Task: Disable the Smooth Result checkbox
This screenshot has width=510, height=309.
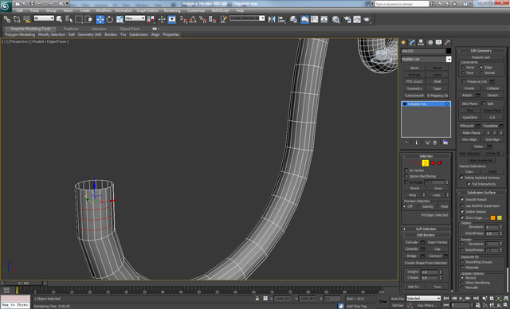Action: (462, 200)
